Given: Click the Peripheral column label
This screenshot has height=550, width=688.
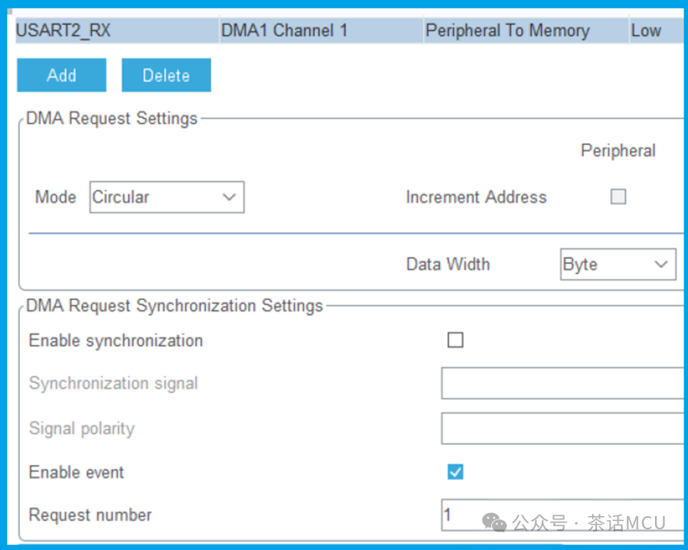Looking at the screenshot, I should (x=618, y=151).
